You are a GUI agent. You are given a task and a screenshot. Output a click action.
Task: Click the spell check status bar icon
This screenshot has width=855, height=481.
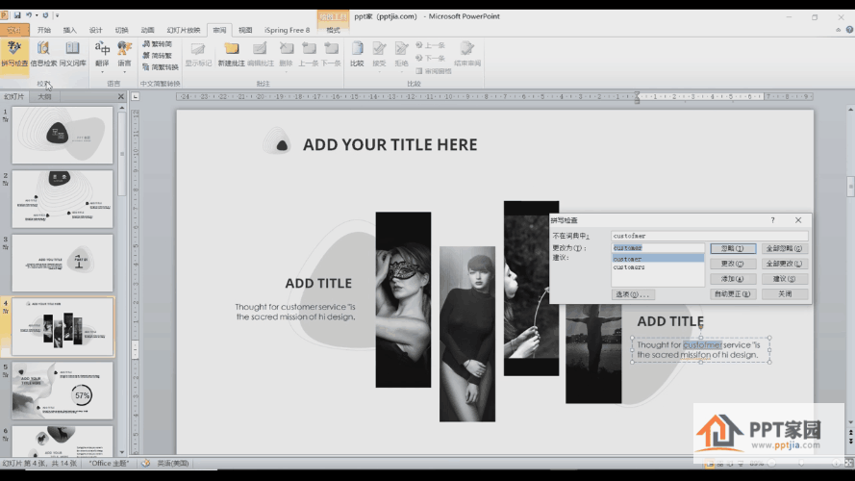click(145, 463)
